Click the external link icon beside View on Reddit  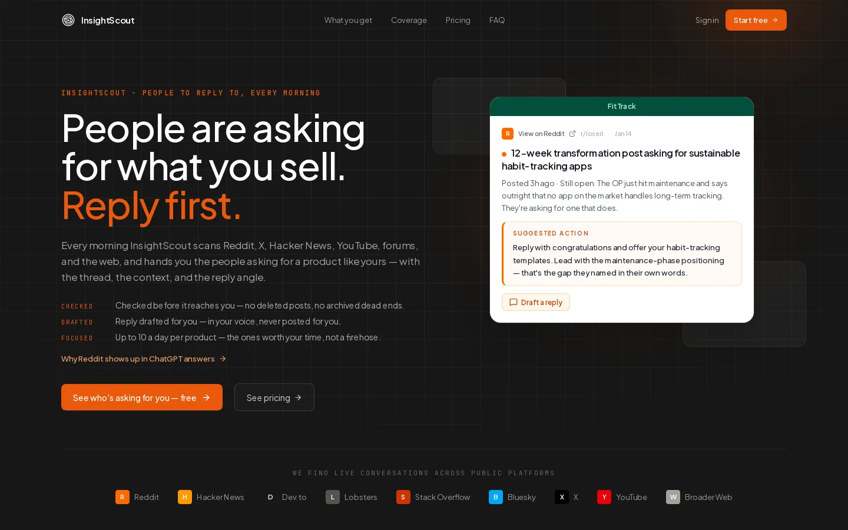click(x=572, y=134)
